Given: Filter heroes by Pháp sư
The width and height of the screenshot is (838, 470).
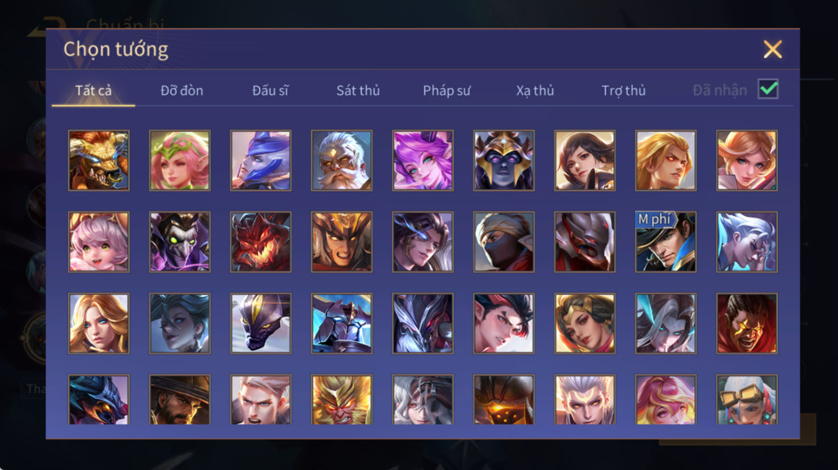Looking at the screenshot, I should (x=447, y=90).
